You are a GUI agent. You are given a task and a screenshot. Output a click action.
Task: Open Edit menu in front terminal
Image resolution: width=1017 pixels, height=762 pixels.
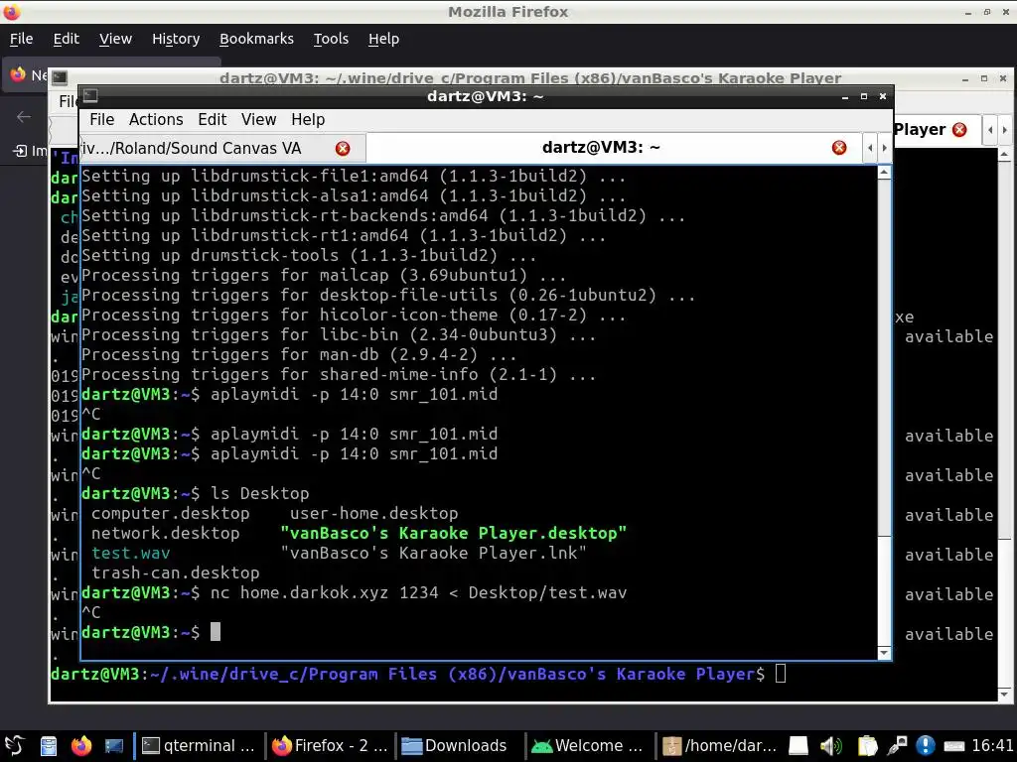(213, 119)
